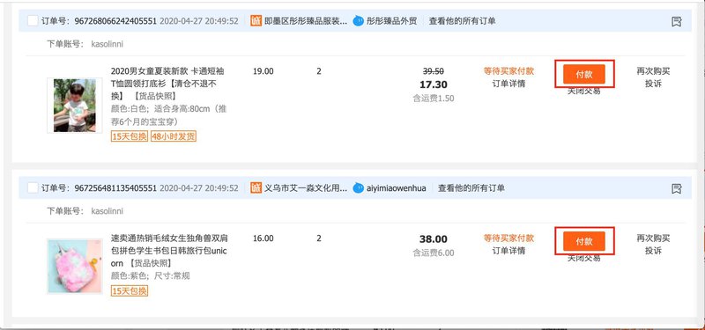Click 再次购买 on the T-shirt order
The width and height of the screenshot is (705, 330).
[653, 71]
